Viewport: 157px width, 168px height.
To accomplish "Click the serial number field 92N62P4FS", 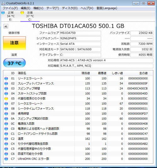I will (x=80, y=38).
